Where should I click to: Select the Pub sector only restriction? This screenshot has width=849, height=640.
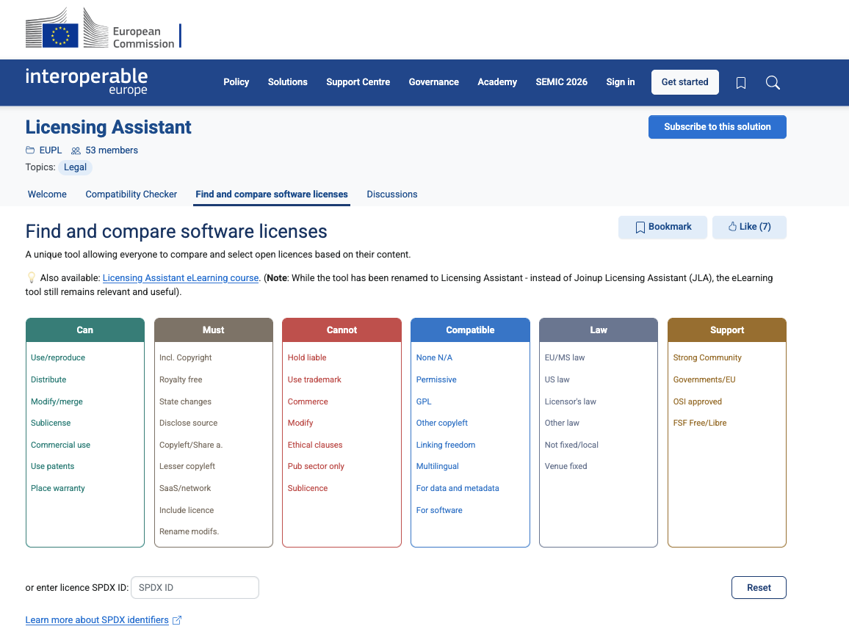316,466
